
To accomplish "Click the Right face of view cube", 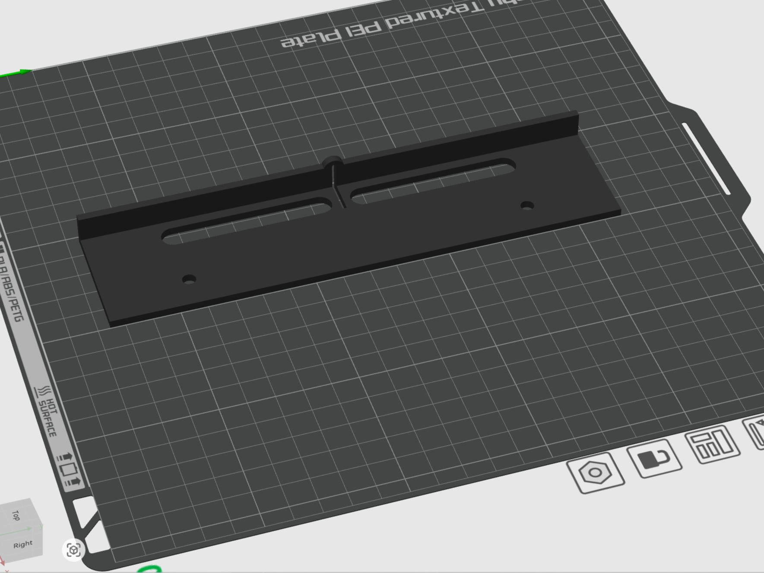I will click(22, 545).
